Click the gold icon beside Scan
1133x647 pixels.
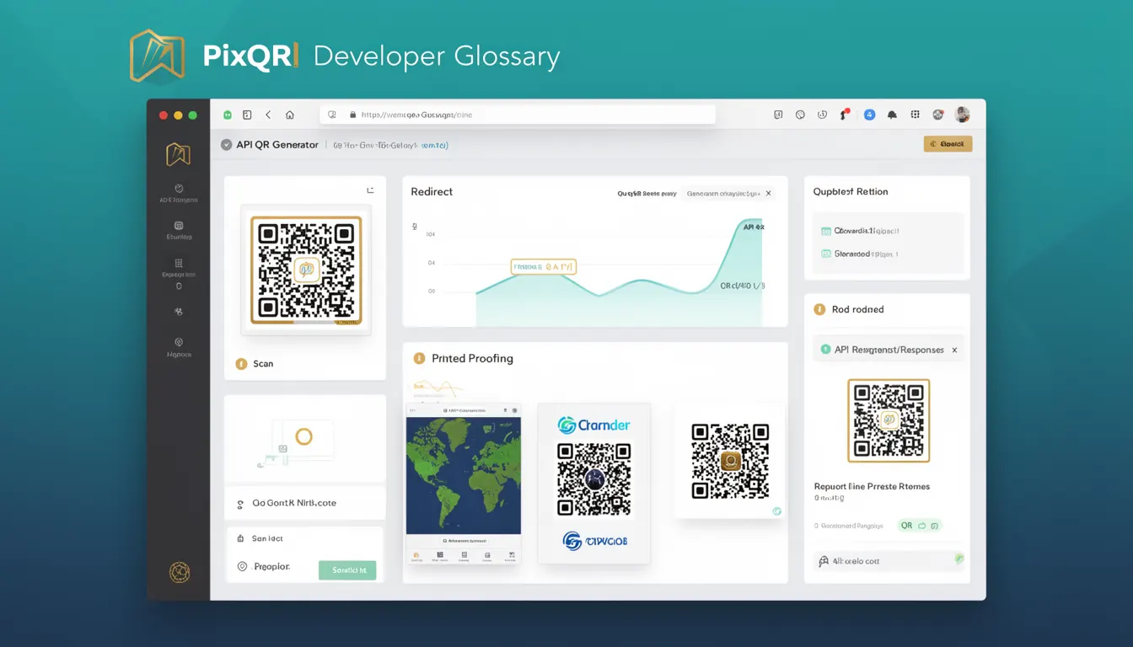click(241, 364)
